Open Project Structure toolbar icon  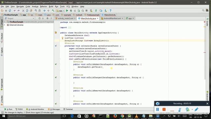click(x=101, y=11)
